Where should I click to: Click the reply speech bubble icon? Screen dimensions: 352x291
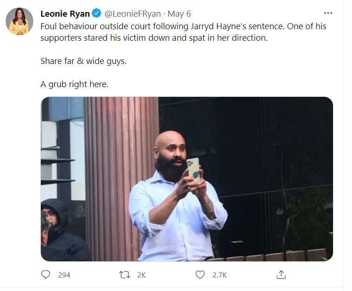[46, 275]
